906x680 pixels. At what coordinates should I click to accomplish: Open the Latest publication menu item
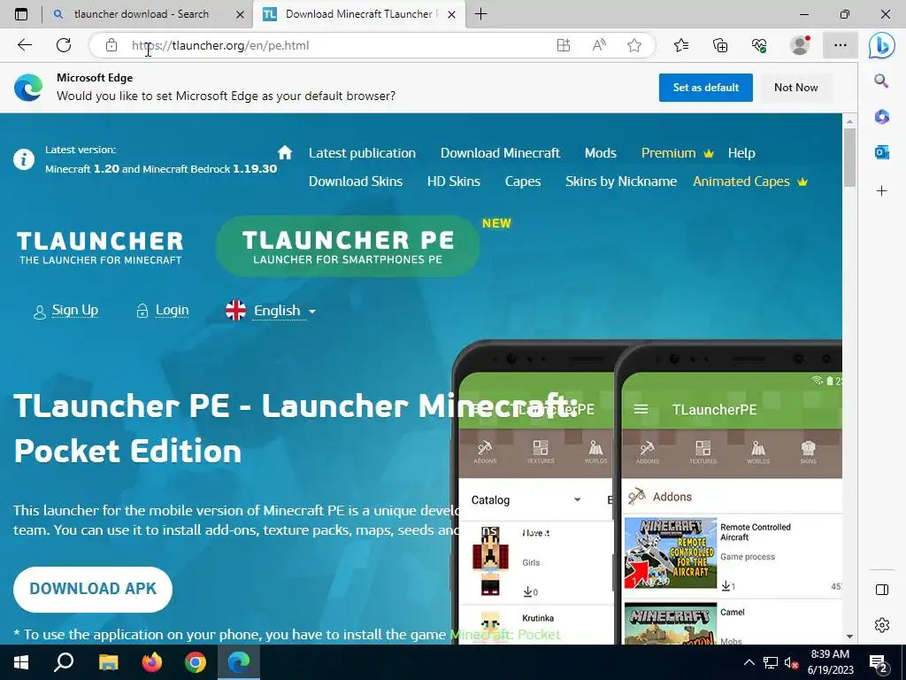(x=362, y=153)
